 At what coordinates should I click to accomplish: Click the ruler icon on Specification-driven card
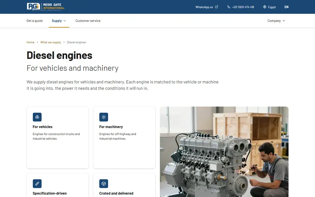coord(37,184)
